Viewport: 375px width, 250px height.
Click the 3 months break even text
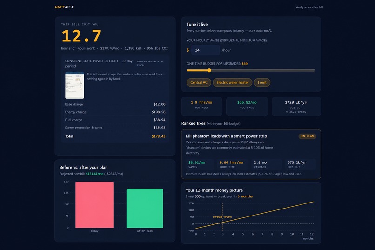[x=245, y=196]
